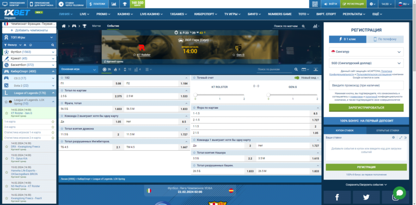Open the green live chat bubble
416x205 pixels.
399,193
